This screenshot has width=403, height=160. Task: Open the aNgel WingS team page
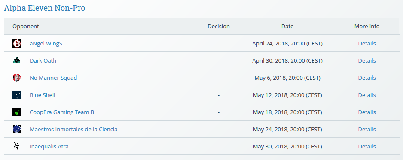(x=46, y=44)
